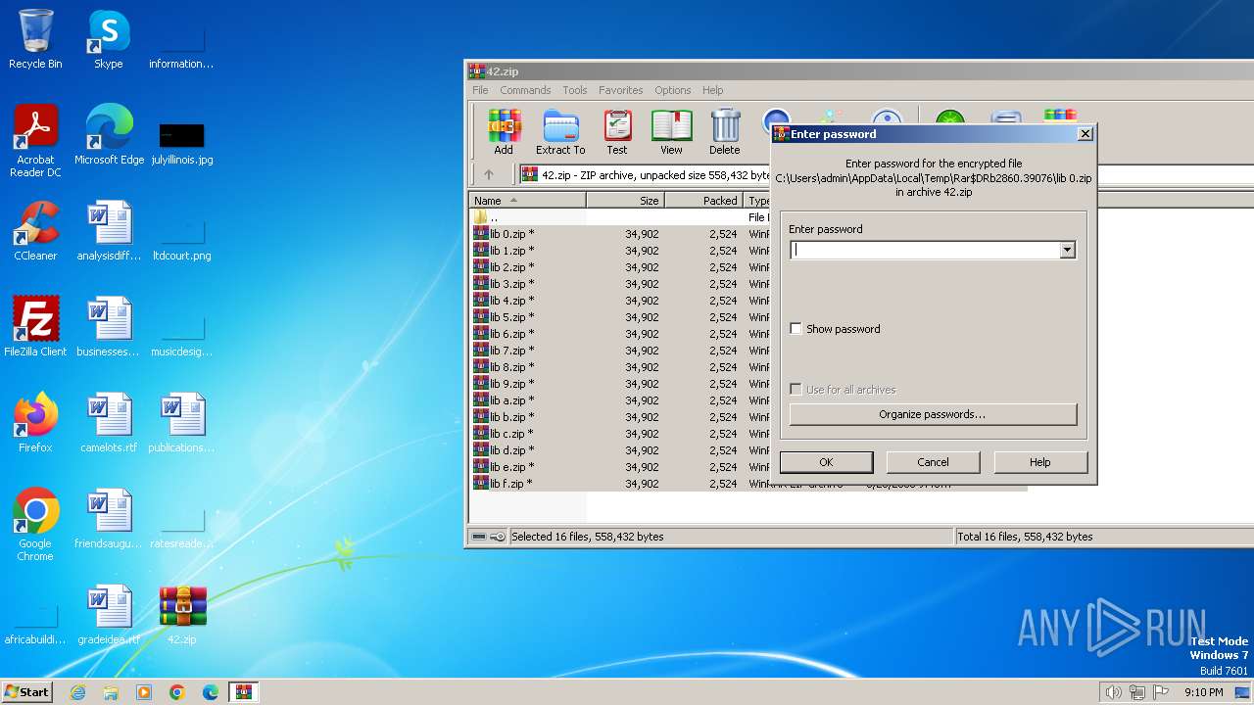Click Organize passwords button
Image resolution: width=1254 pixels, height=705 pixels.
(933, 414)
